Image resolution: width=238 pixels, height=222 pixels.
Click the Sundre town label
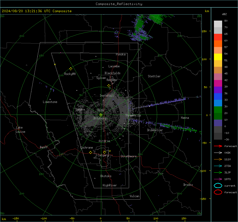click(80, 110)
